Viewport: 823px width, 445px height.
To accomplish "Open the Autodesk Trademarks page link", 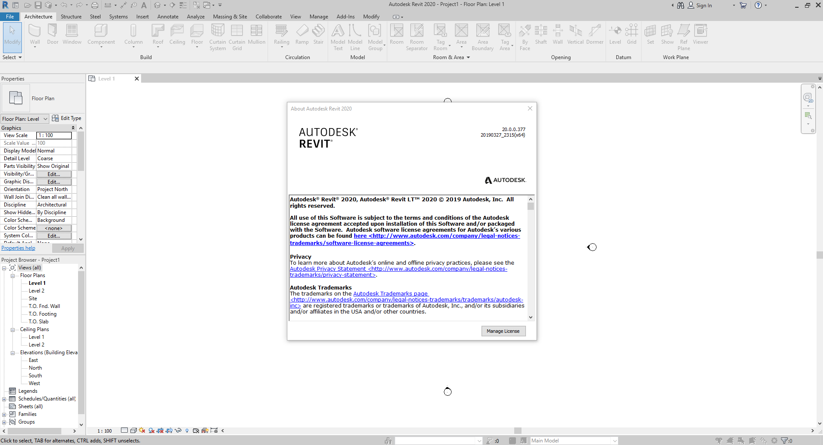I will [x=391, y=293].
